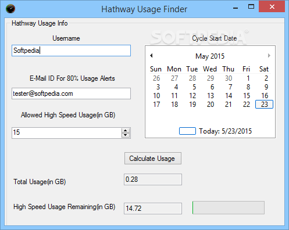The height and width of the screenshot is (230, 289).
Task: Decrease Allowed High Speed Usage value
Action: tap(126, 135)
